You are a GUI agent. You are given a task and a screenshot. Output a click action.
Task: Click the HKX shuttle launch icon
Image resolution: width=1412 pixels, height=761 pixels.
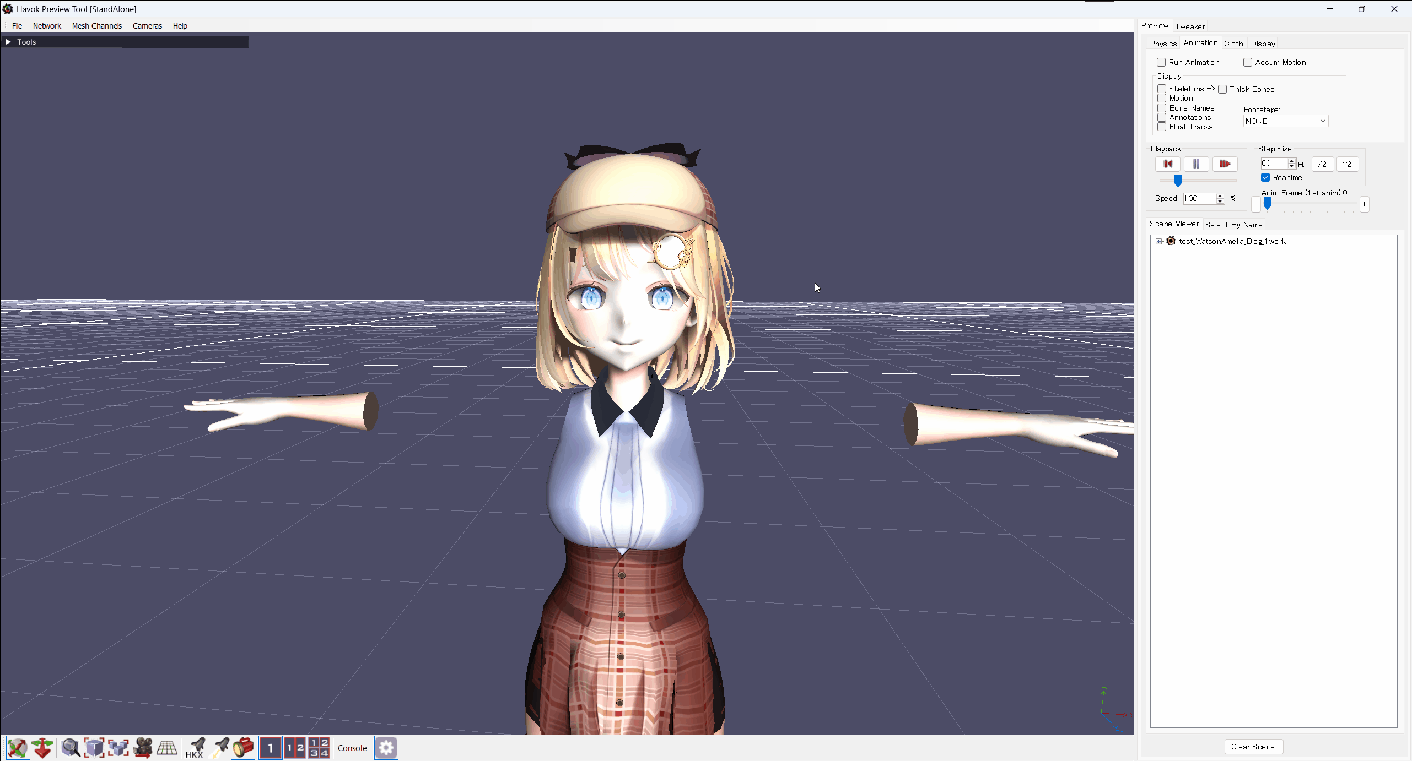195,748
